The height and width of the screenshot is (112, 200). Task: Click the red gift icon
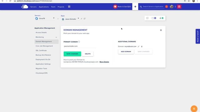[179, 7]
